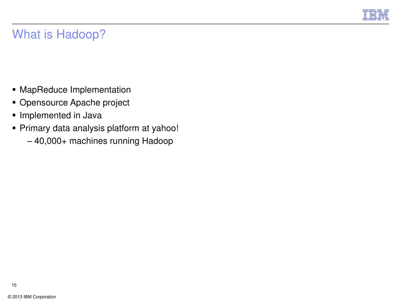Click 'Opensource Apache project' bullet text

click(x=74, y=103)
